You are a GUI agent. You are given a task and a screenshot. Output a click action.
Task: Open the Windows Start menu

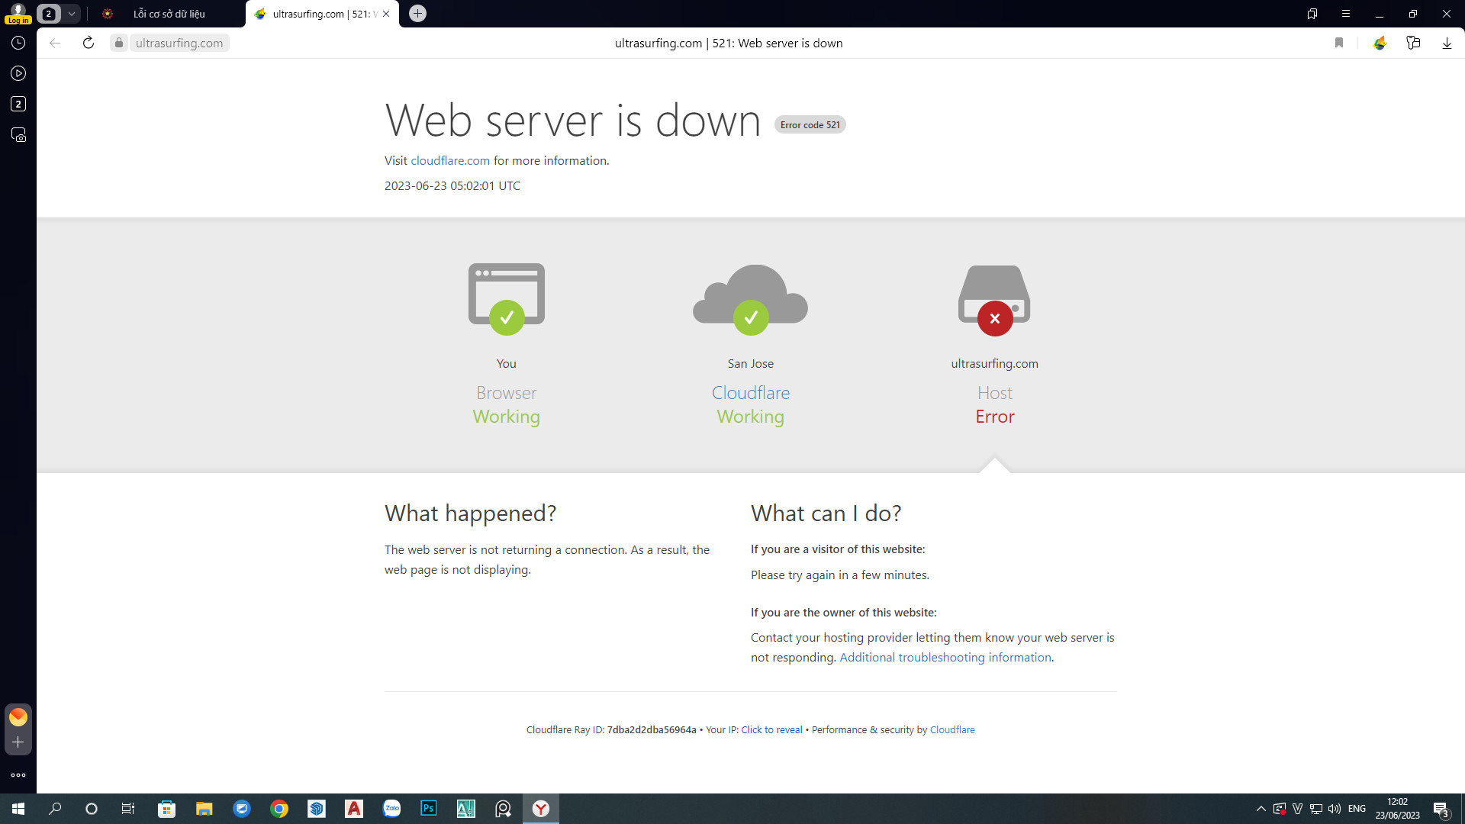pyautogui.click(x=18, y=809)
